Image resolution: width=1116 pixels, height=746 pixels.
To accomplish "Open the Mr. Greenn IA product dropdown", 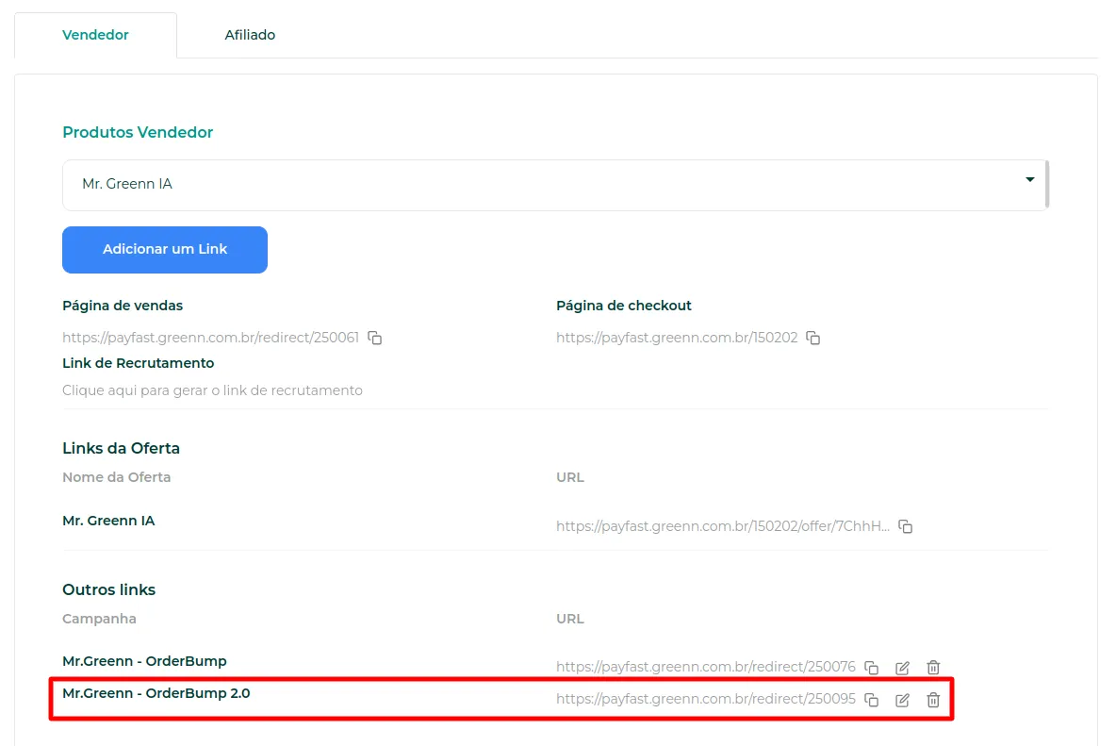I will click(554, 185).
